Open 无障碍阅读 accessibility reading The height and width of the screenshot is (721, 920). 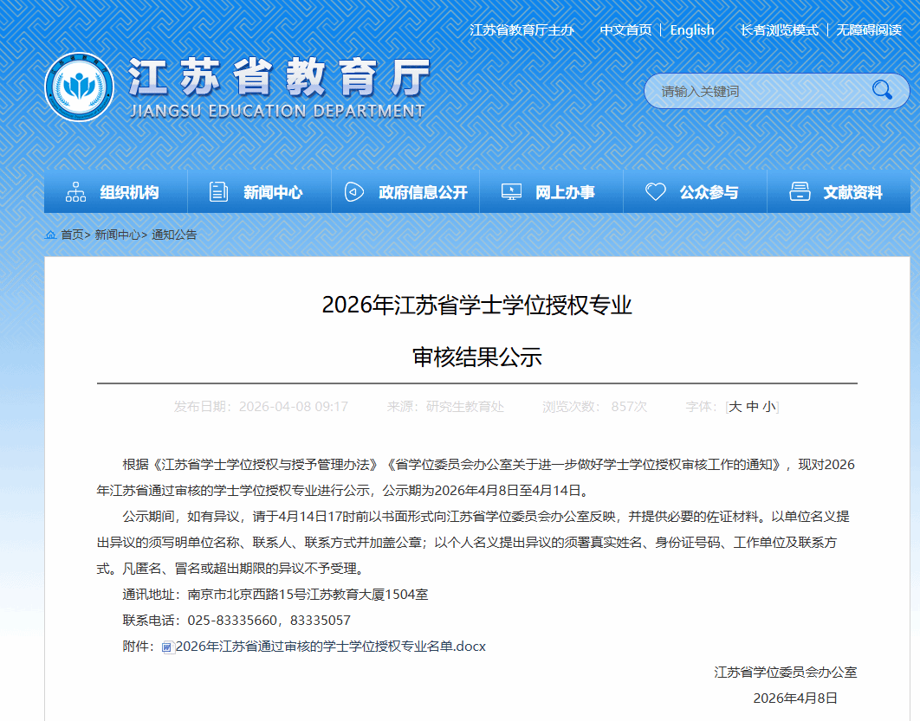click(x=869, y=30)
